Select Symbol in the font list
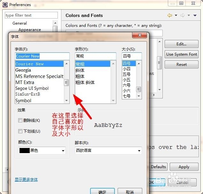Image resolution: width=203 pixels, height=194 pixels. pyautogui.click(x=39, y=101)
